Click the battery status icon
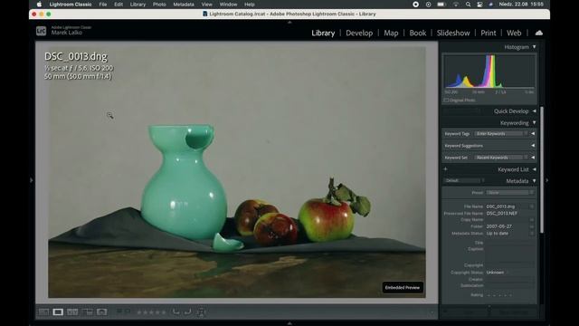 441,5
